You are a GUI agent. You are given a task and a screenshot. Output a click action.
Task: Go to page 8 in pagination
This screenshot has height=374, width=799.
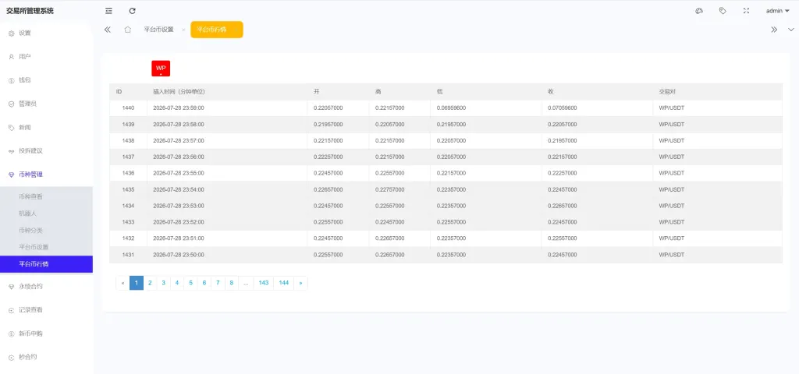231,283
